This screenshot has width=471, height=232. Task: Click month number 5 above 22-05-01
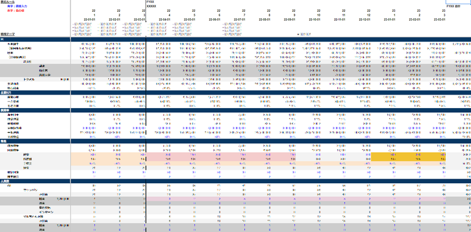194,15
